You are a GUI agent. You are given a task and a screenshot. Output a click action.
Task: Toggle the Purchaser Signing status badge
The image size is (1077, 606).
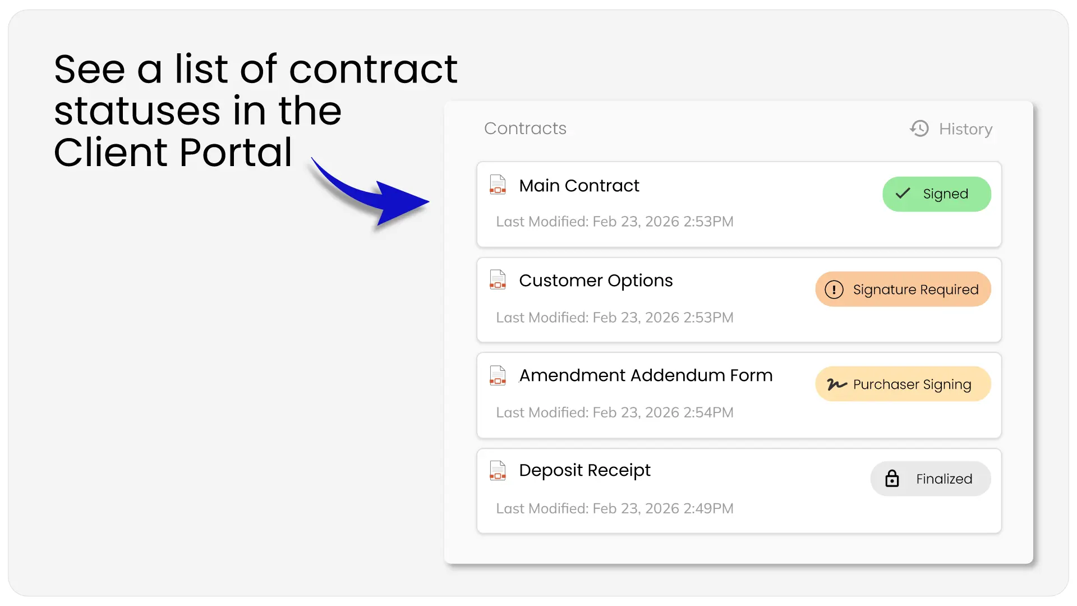click(903, 384)
